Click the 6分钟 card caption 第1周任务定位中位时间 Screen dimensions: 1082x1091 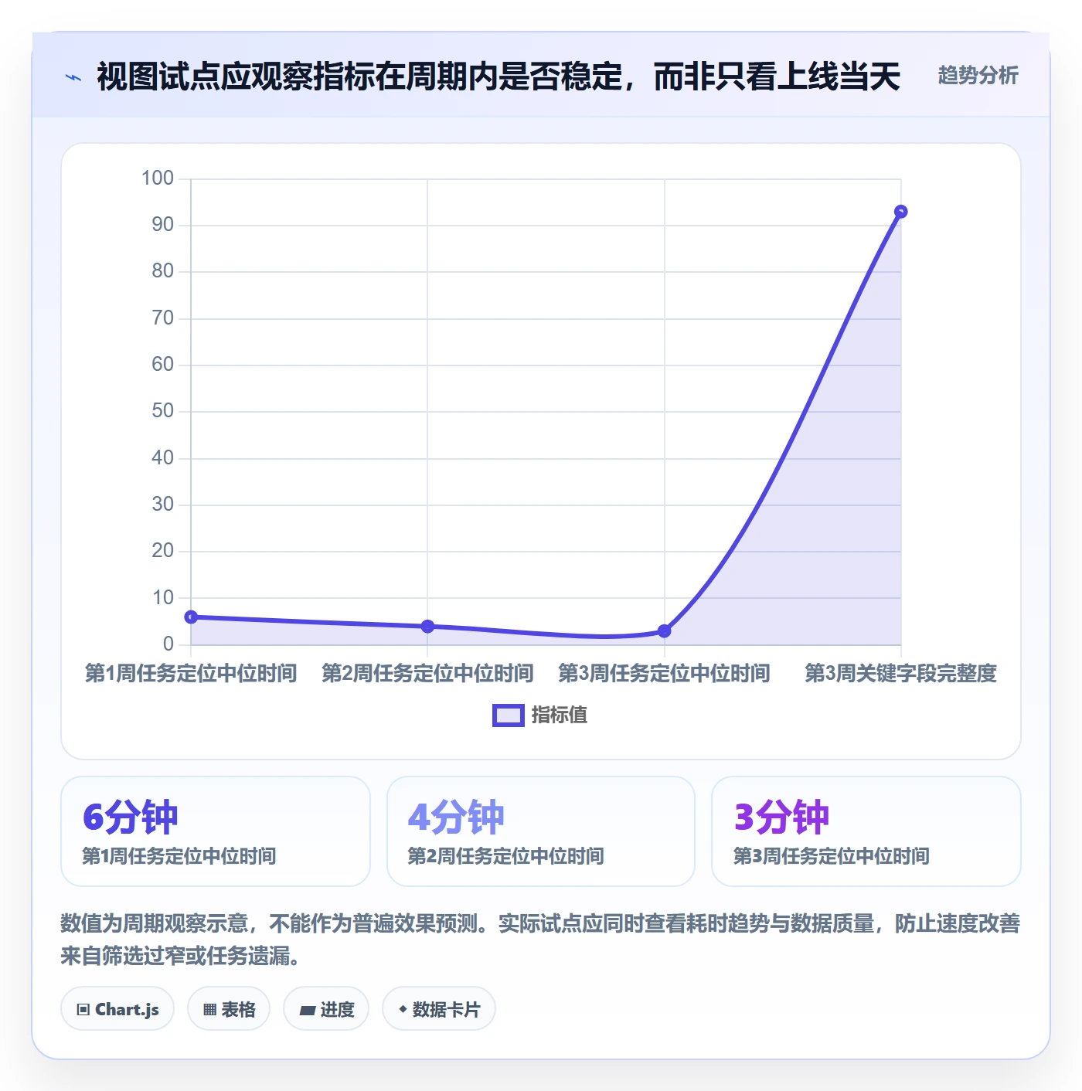(x=179, y=856)
